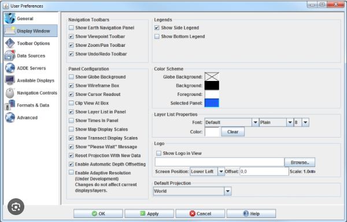The height and width of the screenshot is (222, 347).
Task: Click the Clear button
Action: [x=233, y=132]
